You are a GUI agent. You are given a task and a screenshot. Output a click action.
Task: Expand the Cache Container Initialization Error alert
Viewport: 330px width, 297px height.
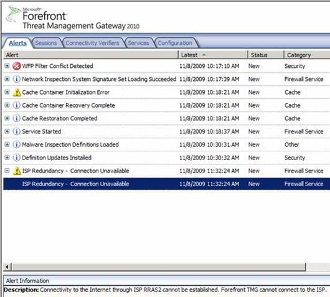7,92
